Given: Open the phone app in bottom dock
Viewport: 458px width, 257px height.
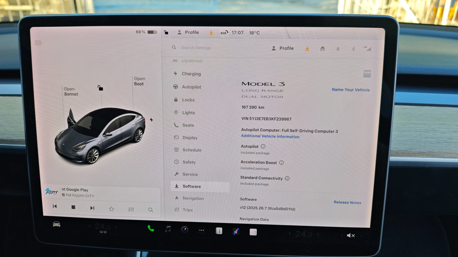Looking at the screenshot, I should pos(151,228).
